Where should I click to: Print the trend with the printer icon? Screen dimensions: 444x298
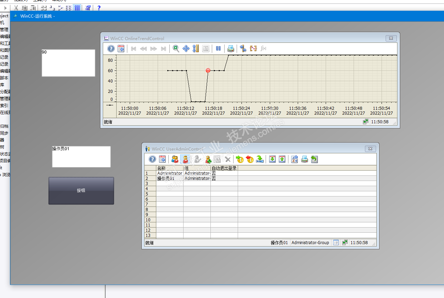pyautogui.click(x=231, y=49)
